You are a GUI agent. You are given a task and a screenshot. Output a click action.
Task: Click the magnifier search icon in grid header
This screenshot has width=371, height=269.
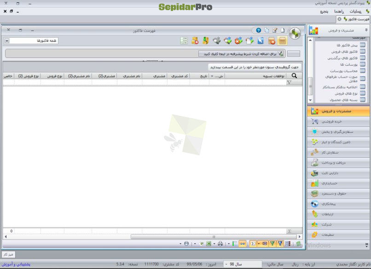[x=294, y=75]
